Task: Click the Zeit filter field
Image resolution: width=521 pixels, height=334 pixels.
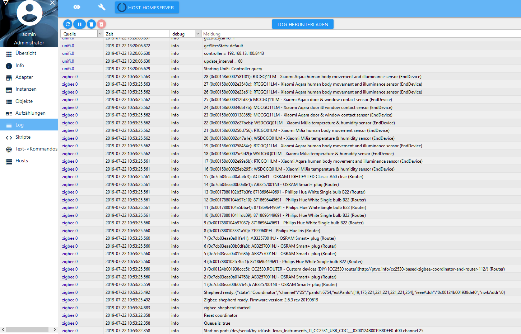Action: point(137,34)
